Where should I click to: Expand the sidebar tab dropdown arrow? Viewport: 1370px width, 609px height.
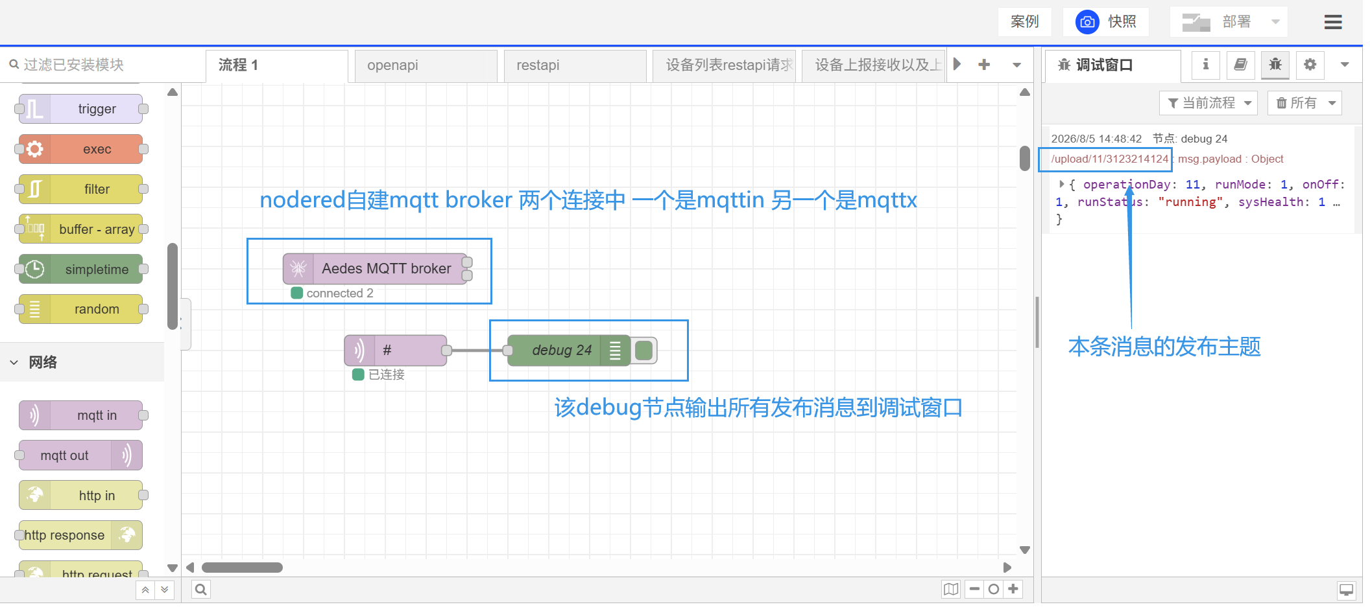1345,65
